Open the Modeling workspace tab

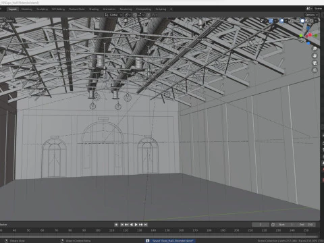pos(27,9)
